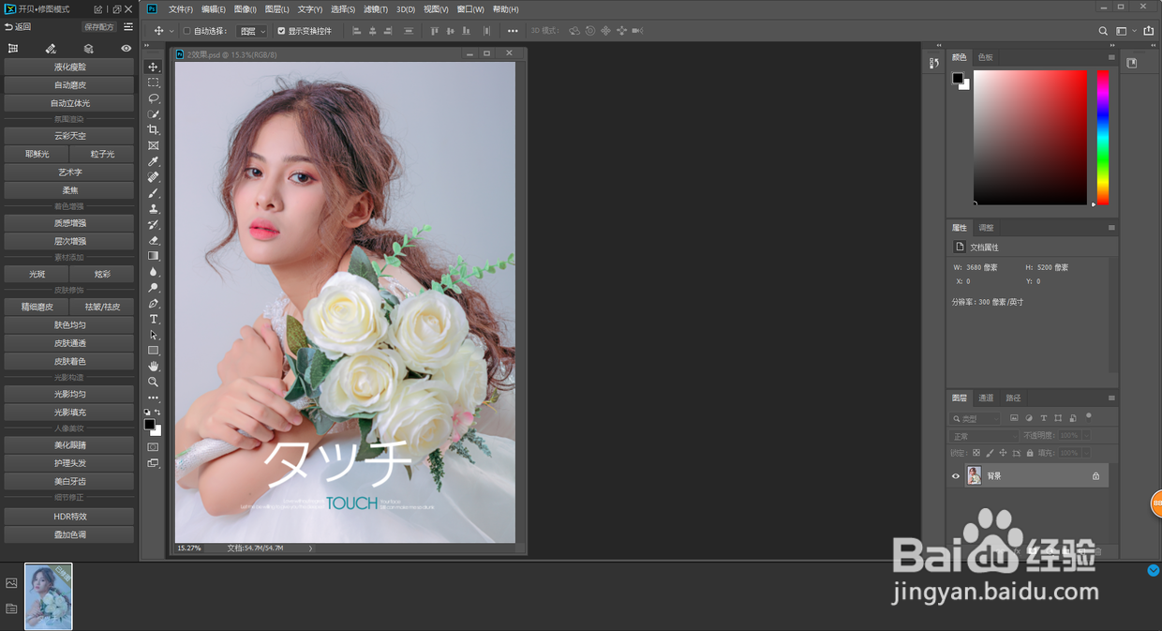Switch to the 通道 tab
Viewport: 1162px width, 631px height.
tap(986, 398)
